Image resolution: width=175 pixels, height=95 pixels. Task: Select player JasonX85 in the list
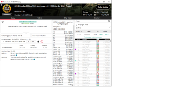click(x=92, y=54)
